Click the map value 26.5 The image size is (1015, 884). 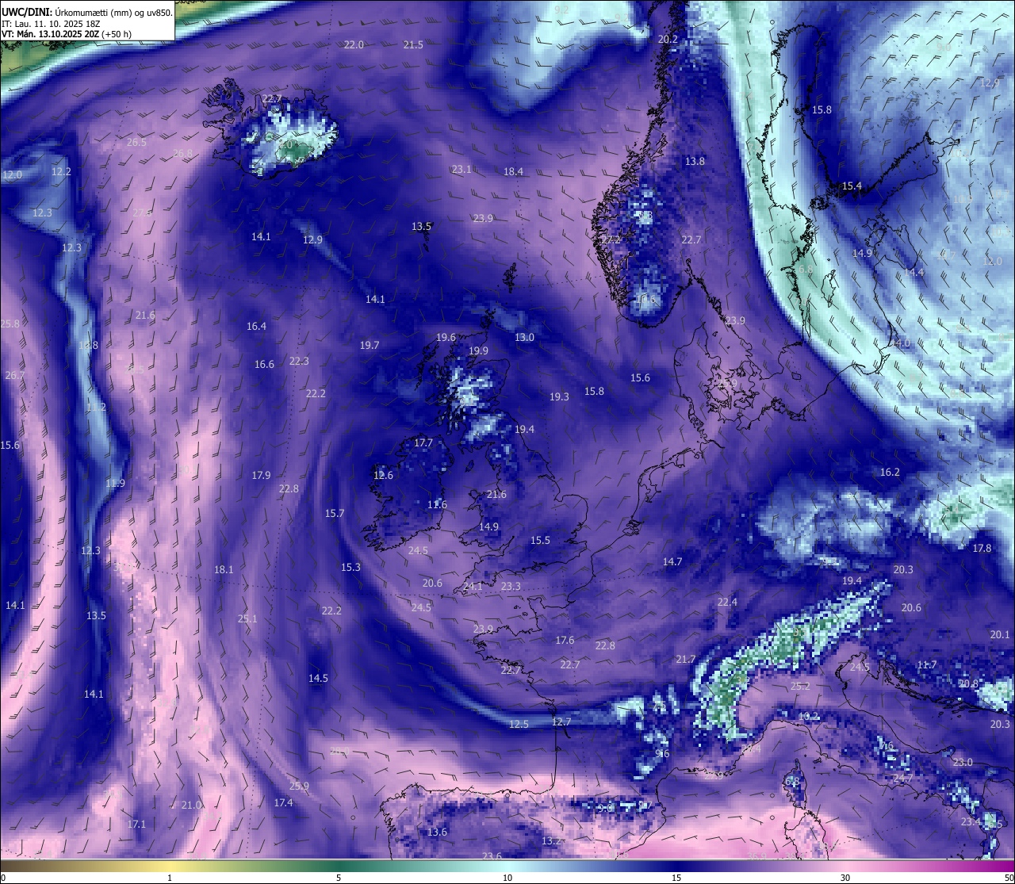[136, 143]
